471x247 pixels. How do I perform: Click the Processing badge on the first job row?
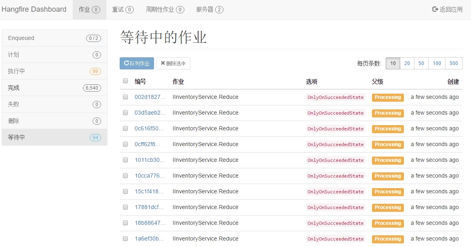[x=387, y=97]
